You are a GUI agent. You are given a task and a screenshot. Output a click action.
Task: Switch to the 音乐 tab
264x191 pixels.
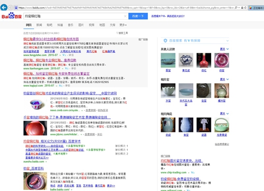pos(71,25)
